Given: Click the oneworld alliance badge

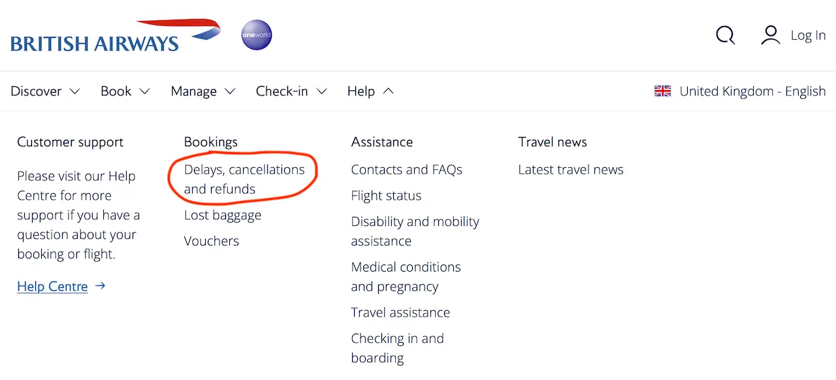Looking at the screenshot, I should [257, 35].
